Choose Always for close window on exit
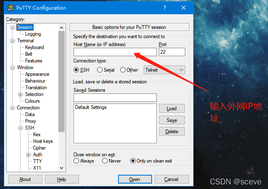Image resolution: width=268 pixels, height=189 pixels. pos(76,161)
